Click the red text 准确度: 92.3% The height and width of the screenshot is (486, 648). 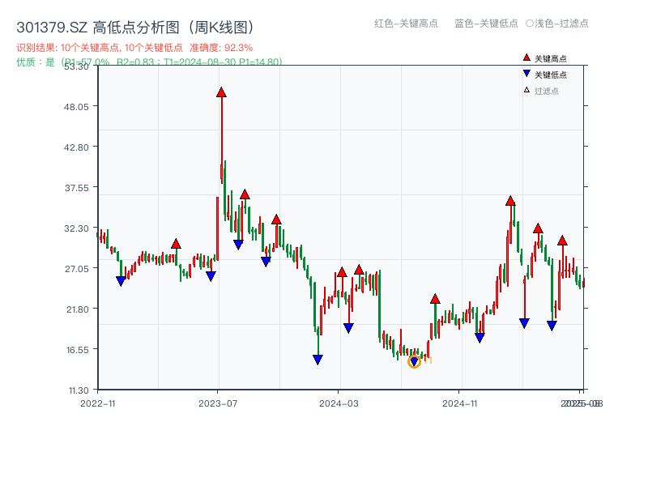(x=221, y=48)
